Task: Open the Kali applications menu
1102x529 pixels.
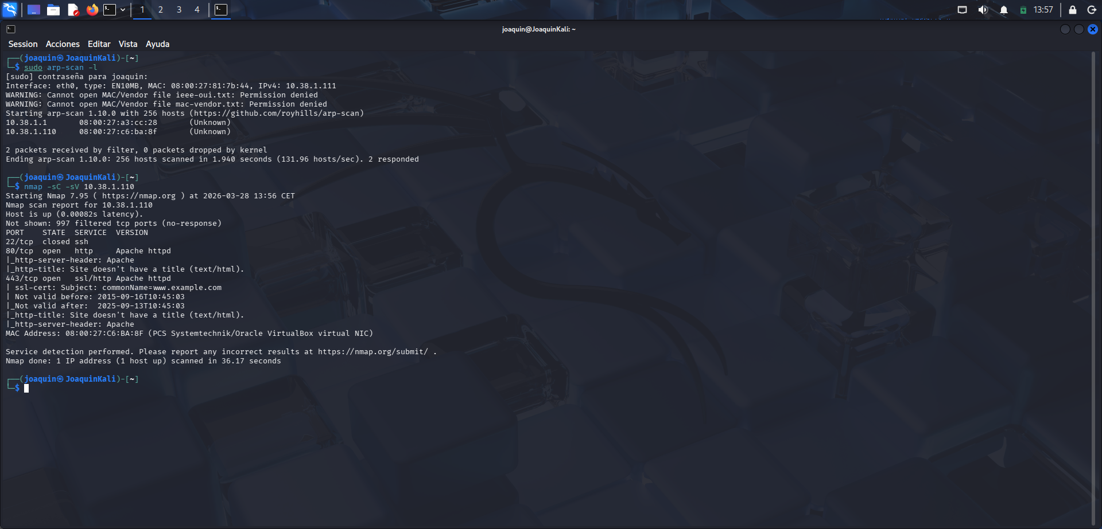Action: (x=10, y=10)
